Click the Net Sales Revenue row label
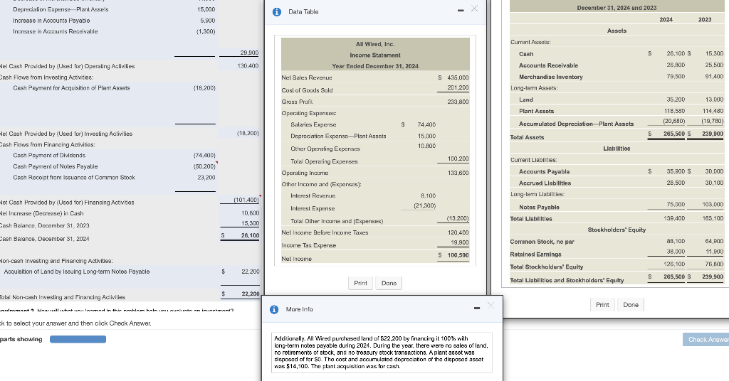The height and width of the screenshot is (381, 729). coord(307,78)
